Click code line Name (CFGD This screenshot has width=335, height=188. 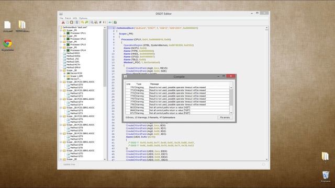coord(139,57)
